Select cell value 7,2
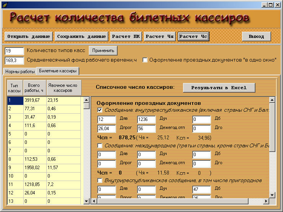Screen dimensions: 283x212 click(x=64, y=185)
